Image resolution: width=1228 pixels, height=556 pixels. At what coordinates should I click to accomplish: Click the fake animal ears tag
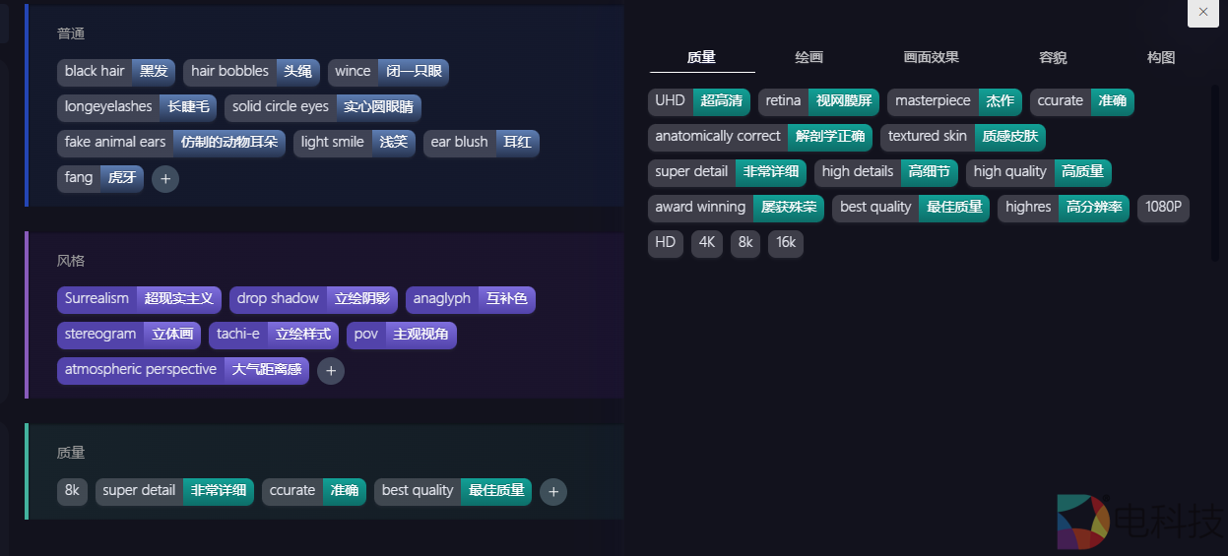170,143
